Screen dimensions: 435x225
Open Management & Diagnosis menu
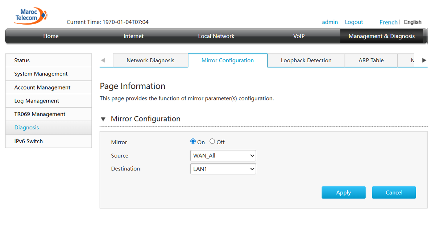click(x=382, y=36)
